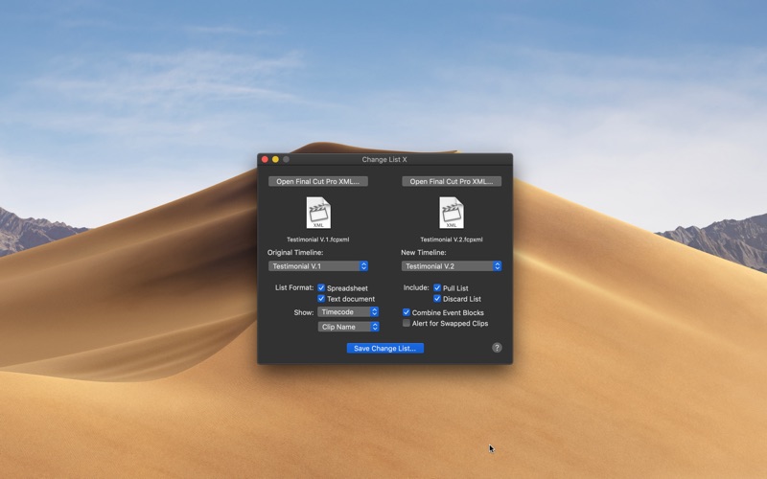
Task: Open the Original Timeline dropdown Testimonial V.1
Action: coord(318,266)
